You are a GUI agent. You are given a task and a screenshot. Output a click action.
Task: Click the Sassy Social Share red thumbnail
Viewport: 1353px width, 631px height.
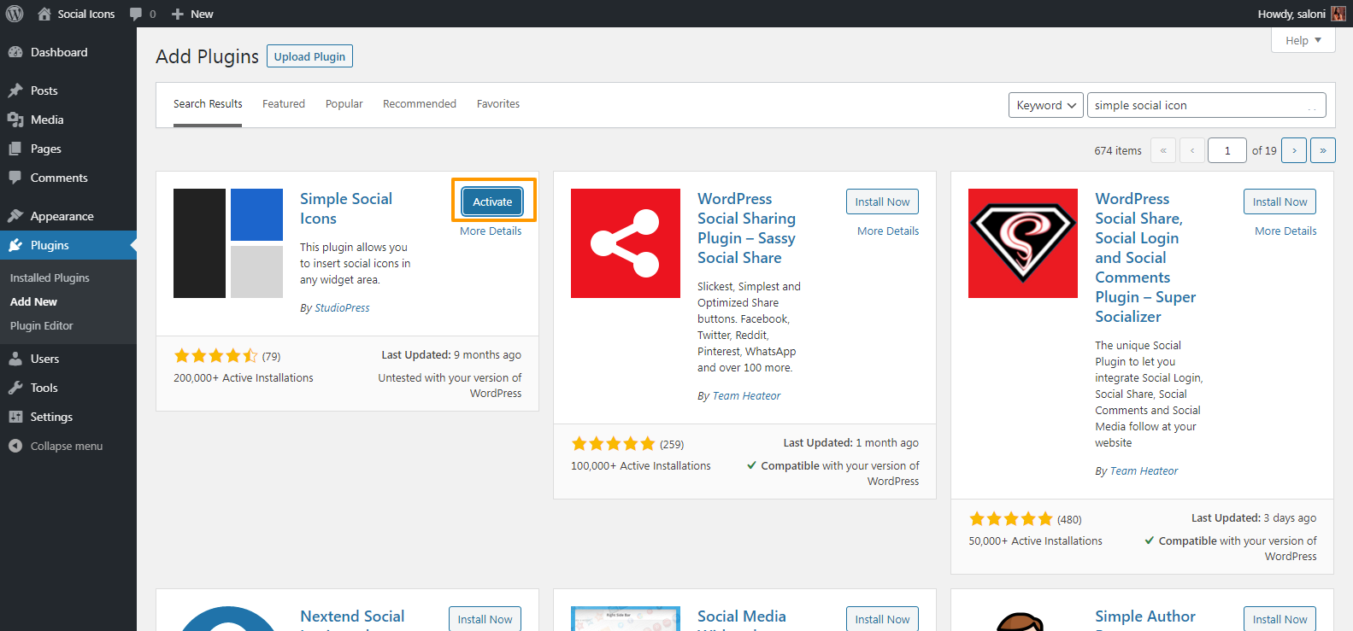tap(626, 243)
